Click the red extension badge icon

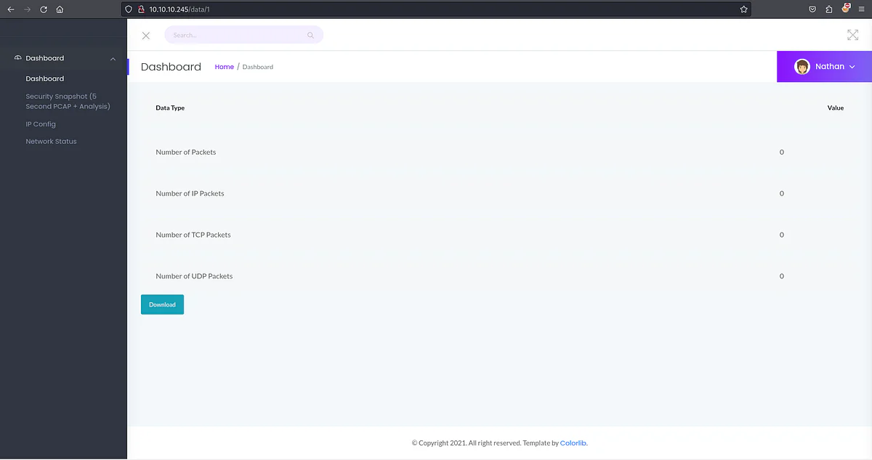point(846,9)
